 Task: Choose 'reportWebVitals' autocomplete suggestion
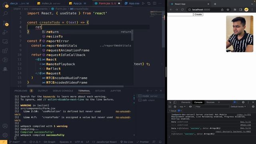(86, 46)
